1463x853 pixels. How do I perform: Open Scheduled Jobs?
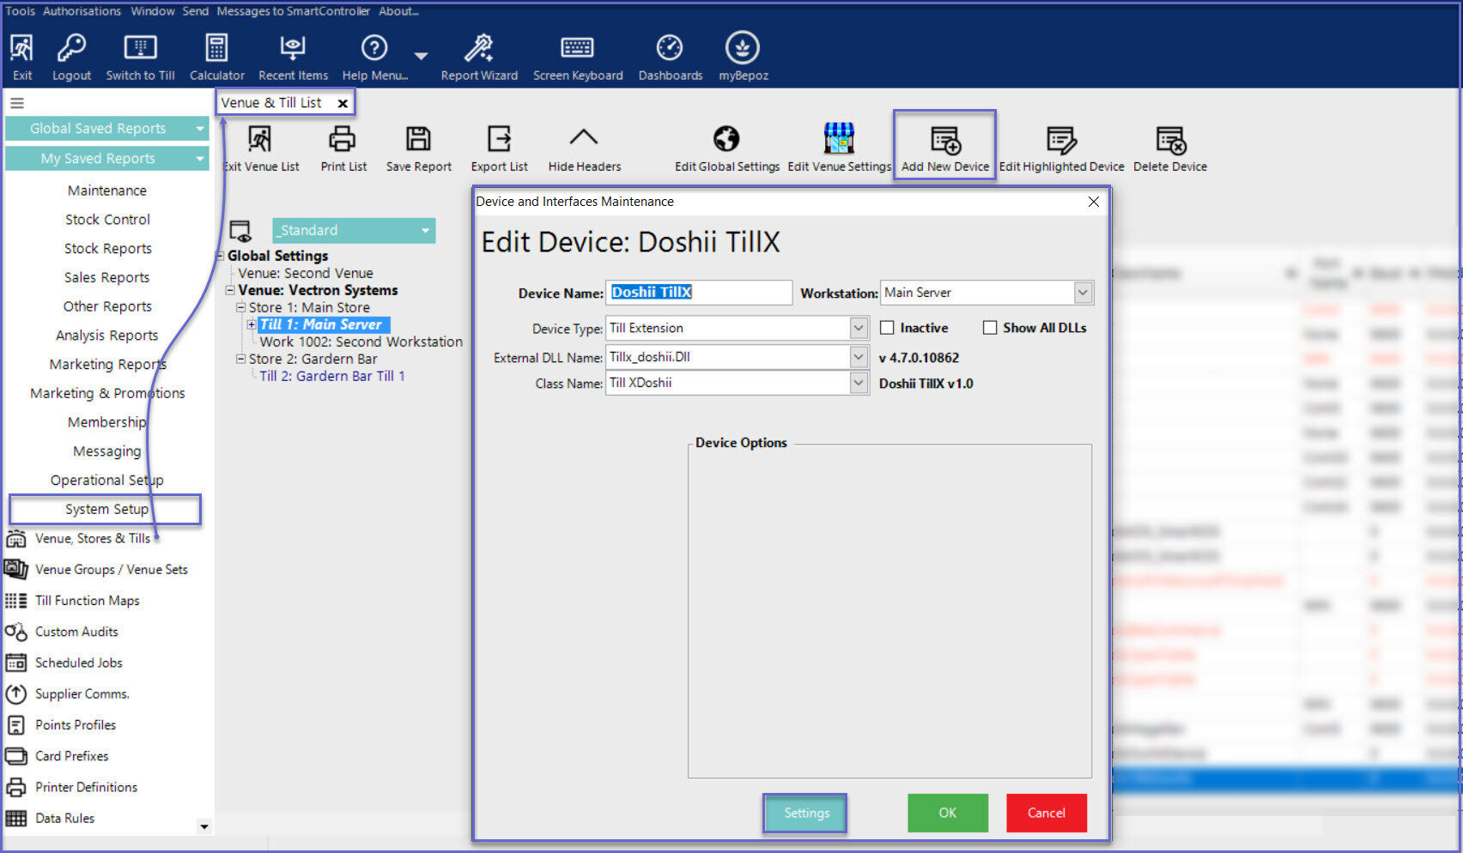click(78, 662)
